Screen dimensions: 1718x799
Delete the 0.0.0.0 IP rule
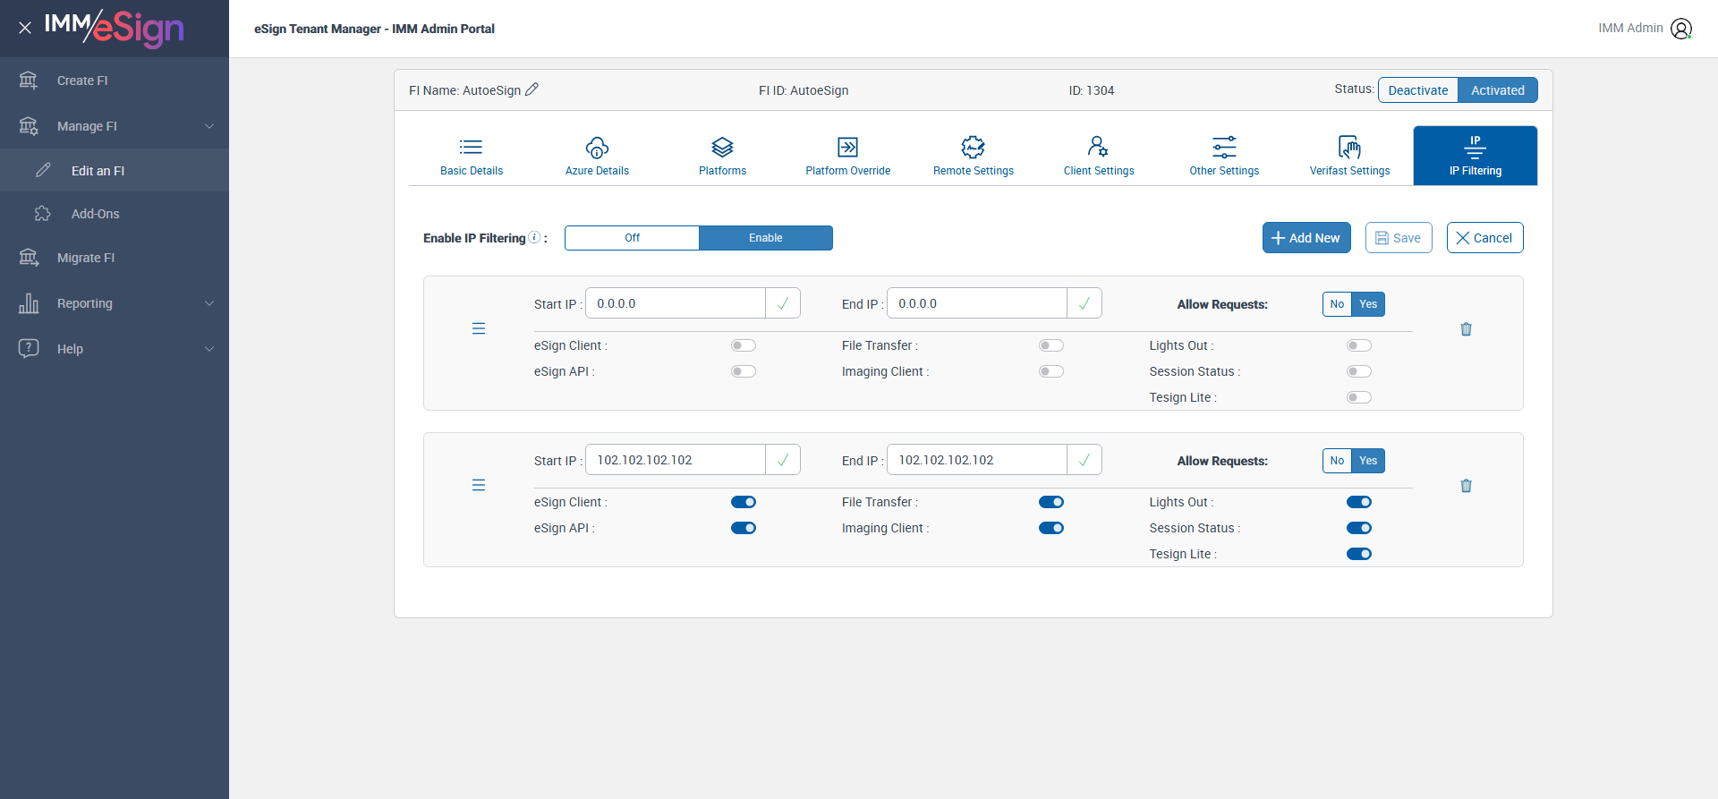(x=1466, y=329)
